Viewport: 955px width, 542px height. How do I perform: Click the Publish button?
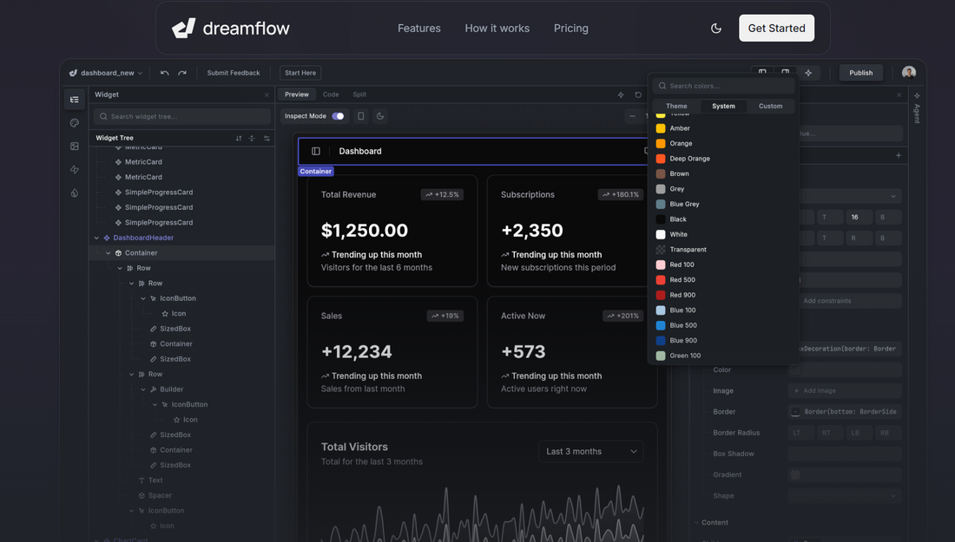pos(860,73)
